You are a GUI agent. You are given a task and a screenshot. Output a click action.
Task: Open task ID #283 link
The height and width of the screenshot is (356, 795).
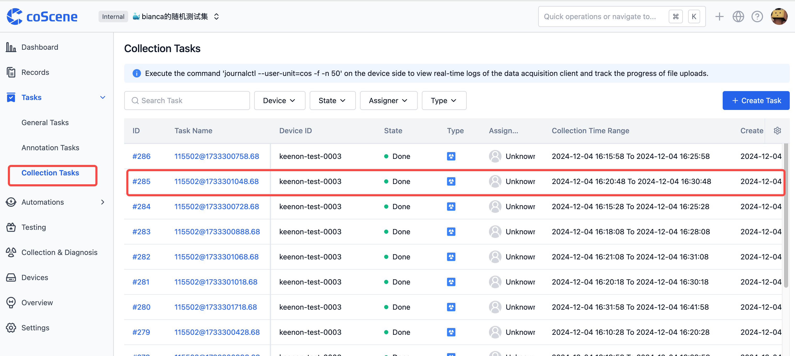coord(141,232)
